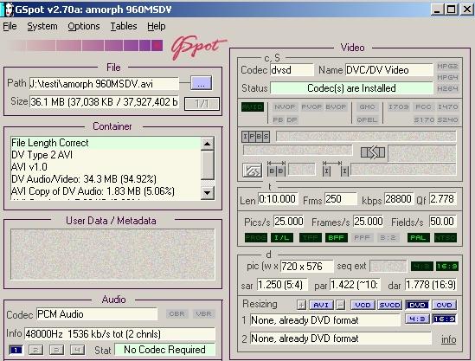The width and height of the screenshot is (475, 361).
Task: Click the file Size field
Action: (x=104, y=102)
